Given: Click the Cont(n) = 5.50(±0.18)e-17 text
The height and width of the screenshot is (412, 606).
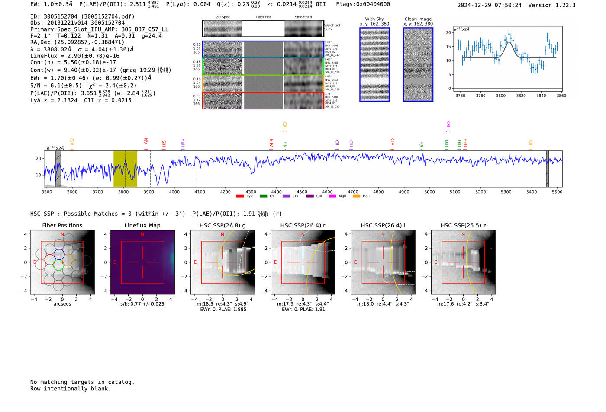Looking at the screenshot, I should click(73, 62).
